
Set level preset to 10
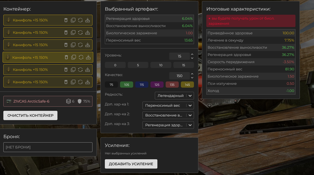(161, 65)
